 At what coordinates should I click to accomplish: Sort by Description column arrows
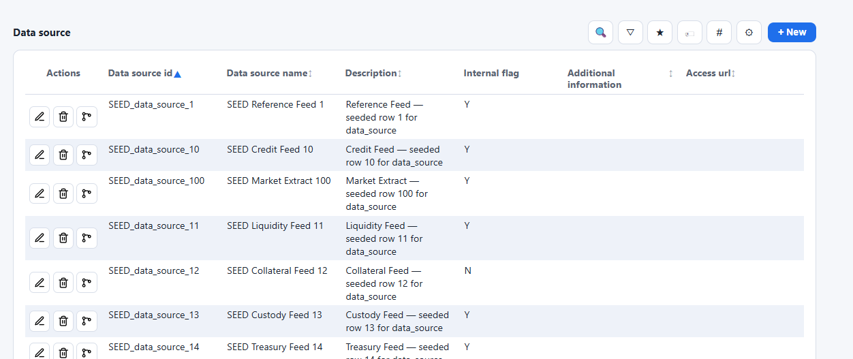pos(400,74)
